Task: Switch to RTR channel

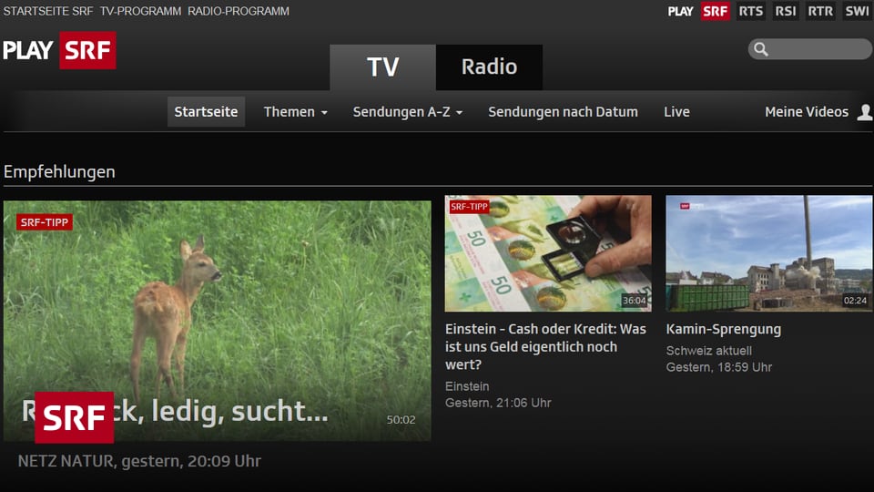Action: pos(820,11)
